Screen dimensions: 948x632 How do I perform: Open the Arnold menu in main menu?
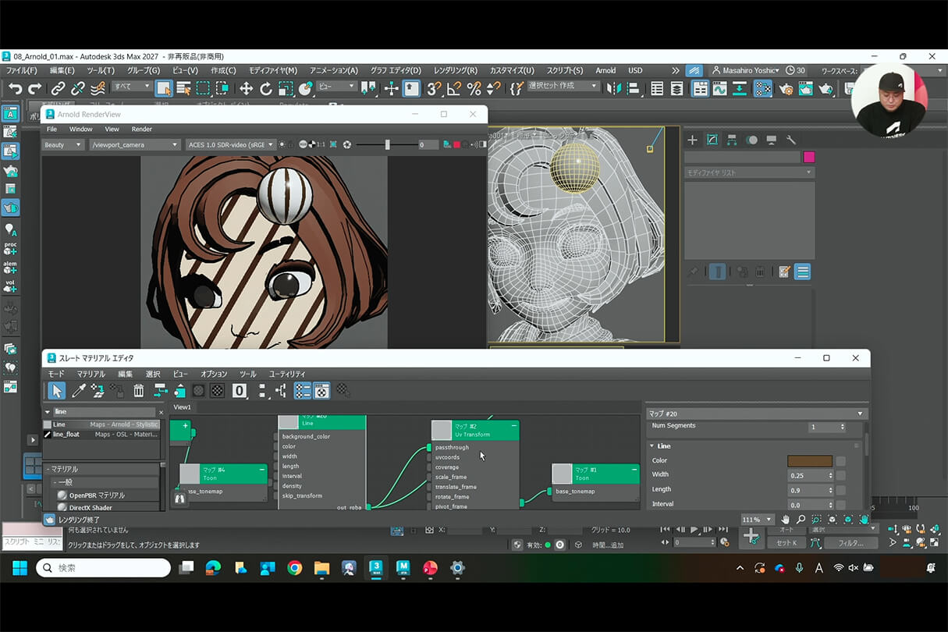point(605,70)
